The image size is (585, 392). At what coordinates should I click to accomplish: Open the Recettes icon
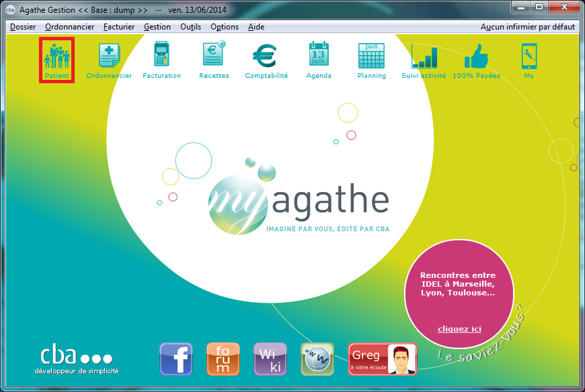214,54
